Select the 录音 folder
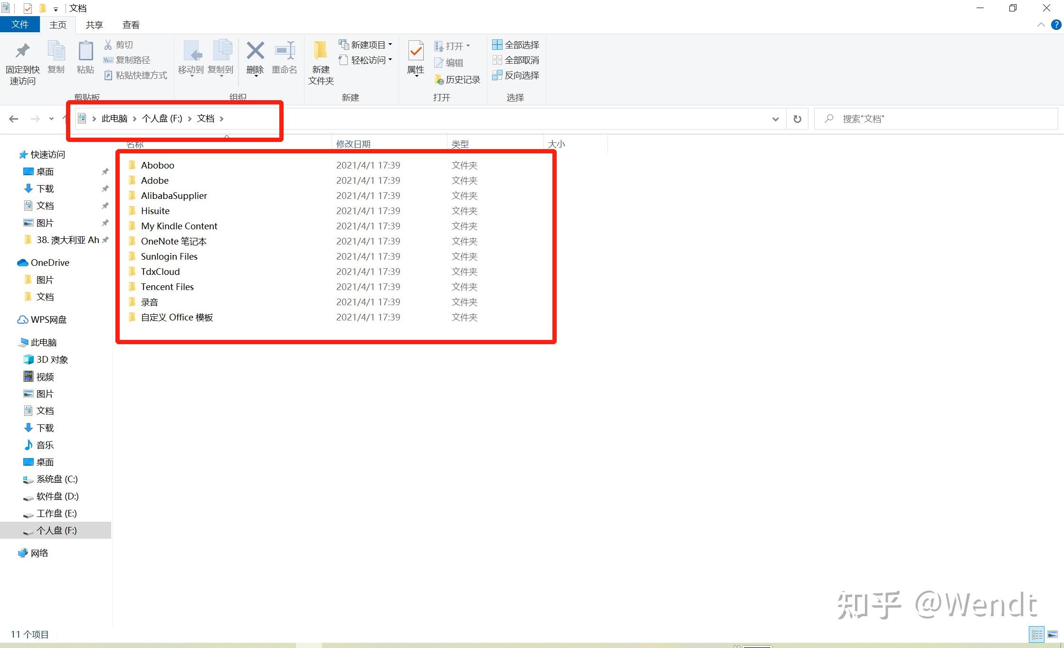This screenshot has height=648, width=1064. [149, 302]
